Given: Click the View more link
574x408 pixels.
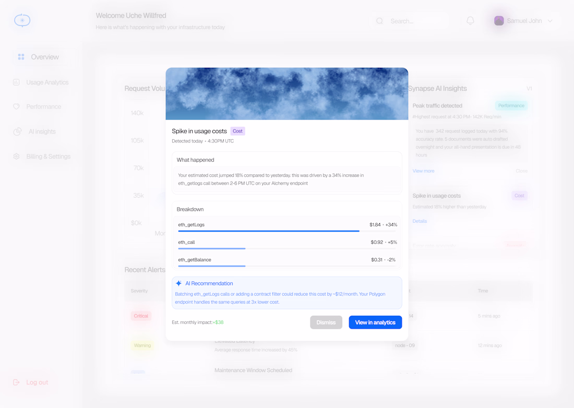Looking at the screenshot, I should click(423, 171).
